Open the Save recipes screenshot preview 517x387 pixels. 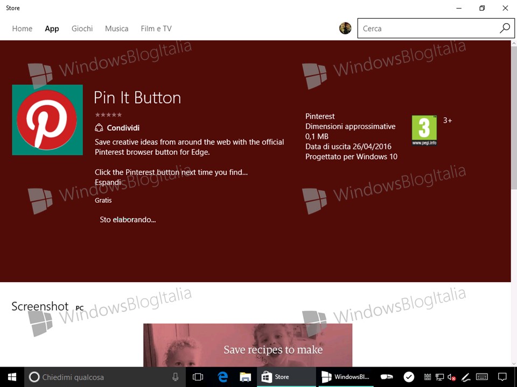tap(248, 345)
